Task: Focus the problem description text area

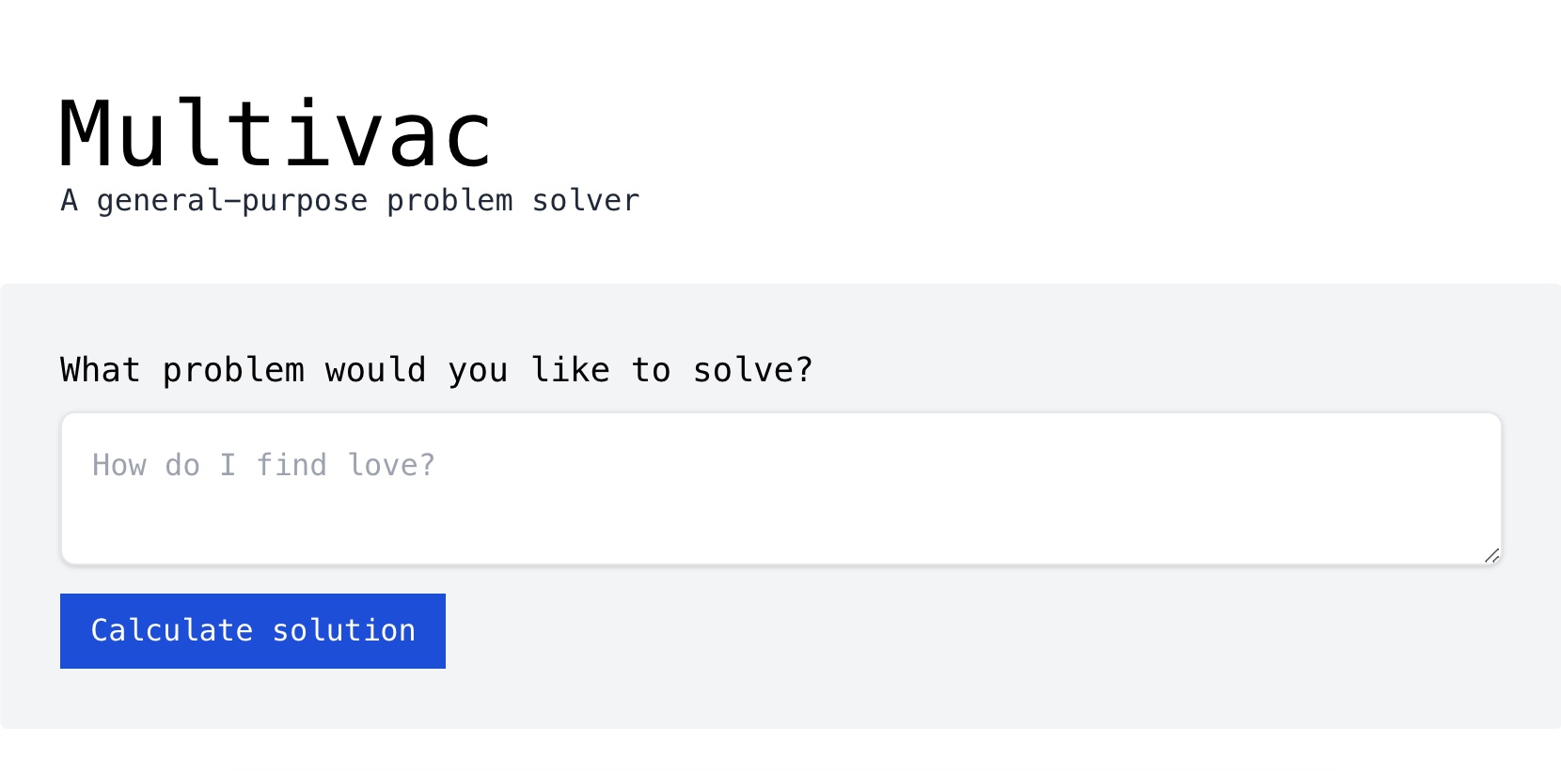Action: 780,507
